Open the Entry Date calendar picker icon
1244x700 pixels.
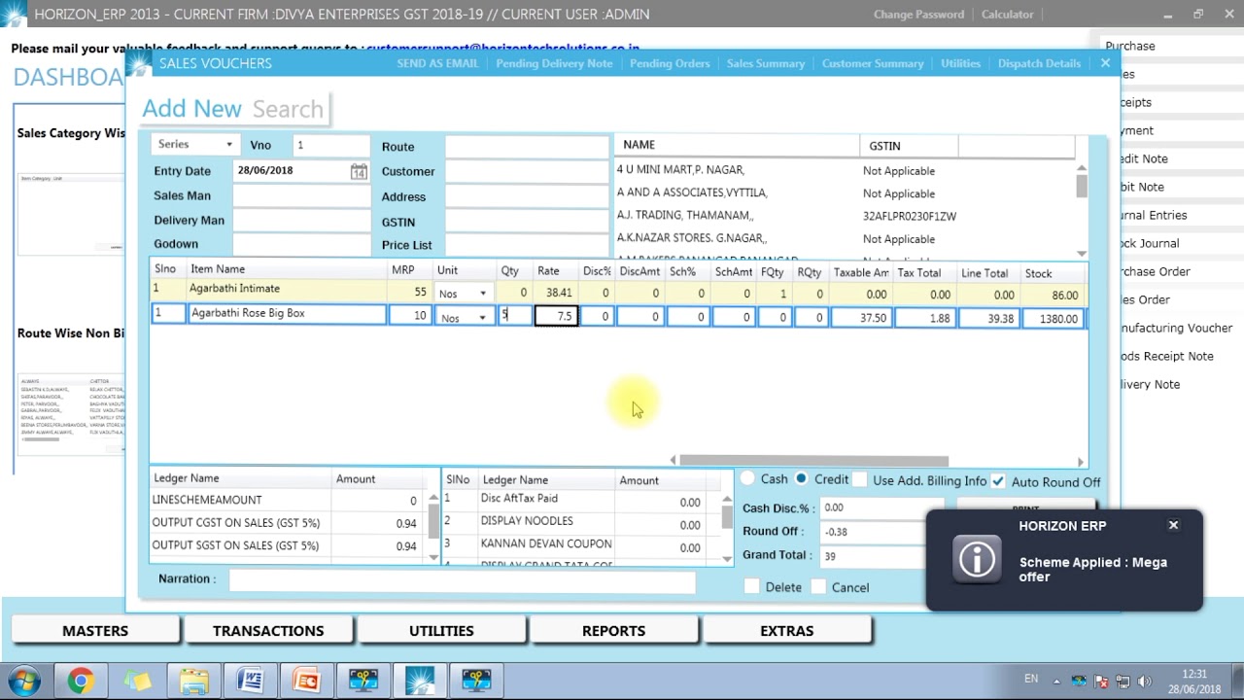pos(359,171)
